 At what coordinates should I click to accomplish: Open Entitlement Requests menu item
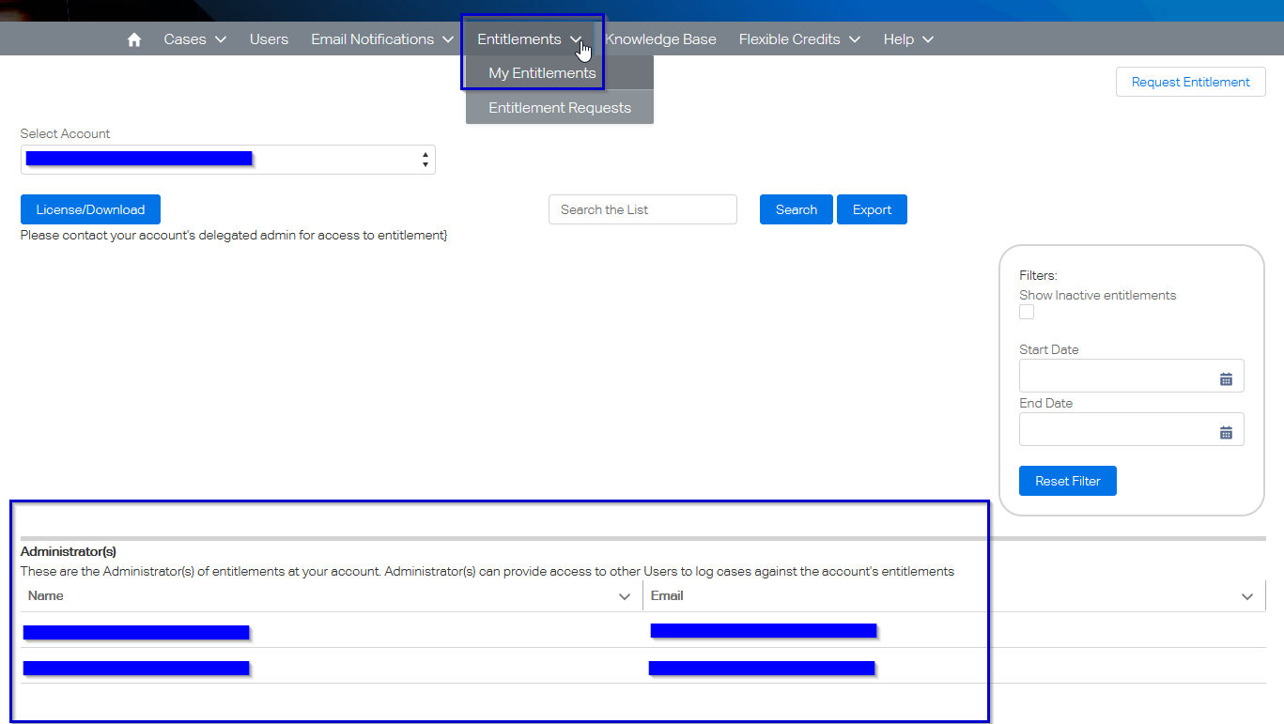pyautogui.click(x=559, y=107)
